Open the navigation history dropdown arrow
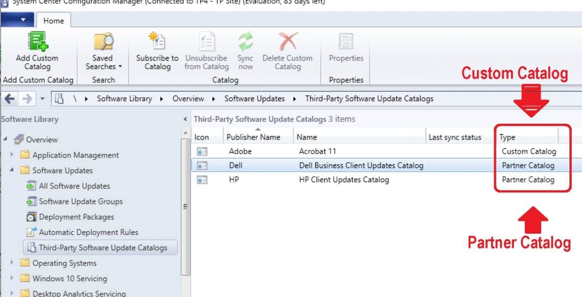582x297 pixels. point(42,99)
